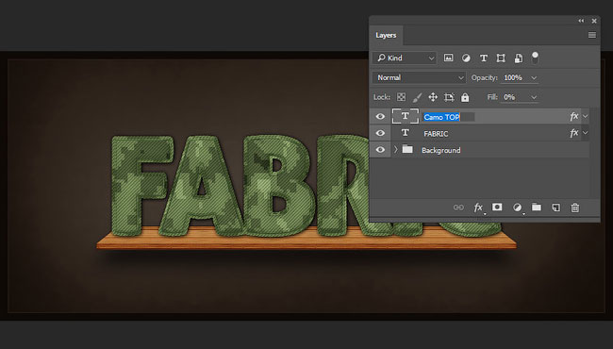The height and width of the screenshot is (349, 613).
Task: Expand the Background group folder
Action: click(396, 150)
